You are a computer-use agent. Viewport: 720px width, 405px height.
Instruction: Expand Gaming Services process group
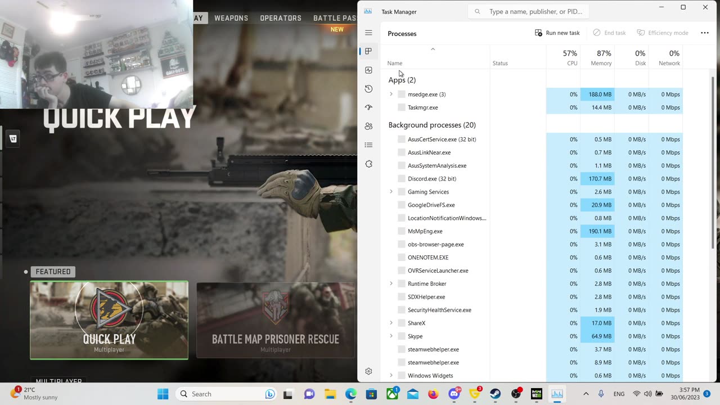(391, 192)
